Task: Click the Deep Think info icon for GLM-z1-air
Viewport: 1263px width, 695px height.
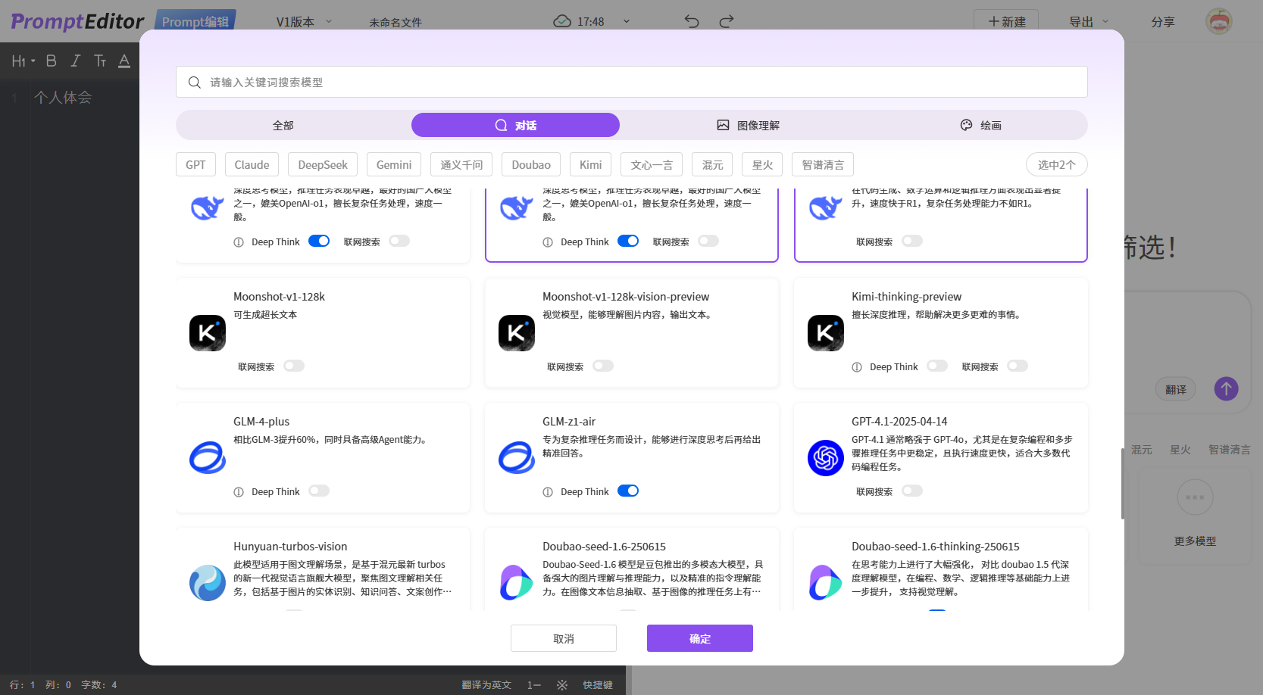Action: coord(548,492)
